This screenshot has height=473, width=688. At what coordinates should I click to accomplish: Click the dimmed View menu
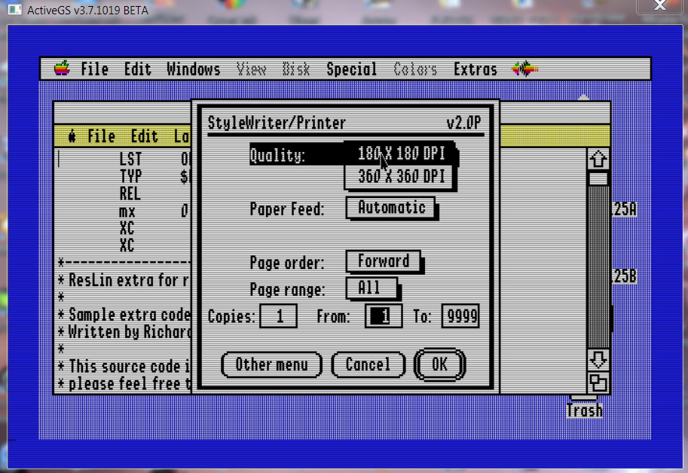tap(251, 69)
